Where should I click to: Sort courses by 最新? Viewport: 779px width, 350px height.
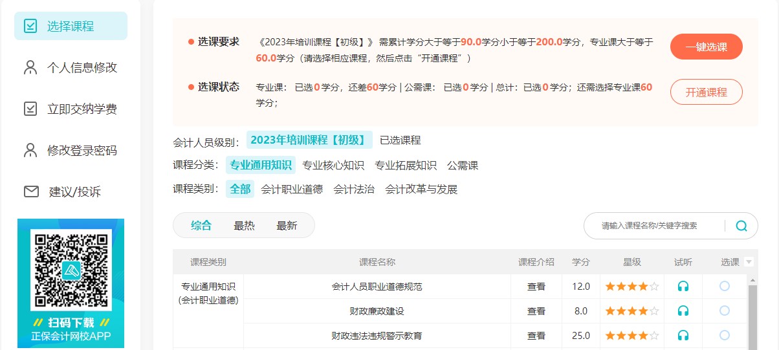point(287,225)
